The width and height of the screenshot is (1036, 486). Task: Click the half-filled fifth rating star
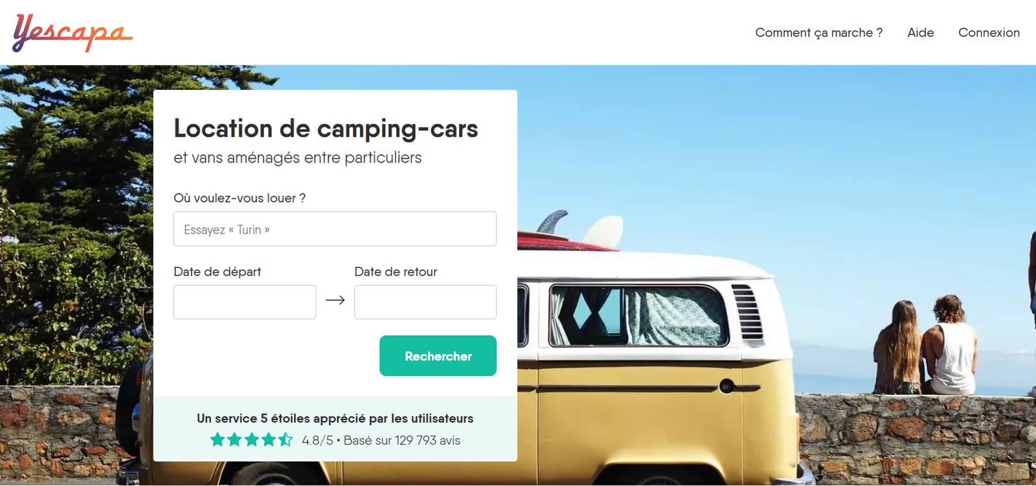[x=286, y=440]
